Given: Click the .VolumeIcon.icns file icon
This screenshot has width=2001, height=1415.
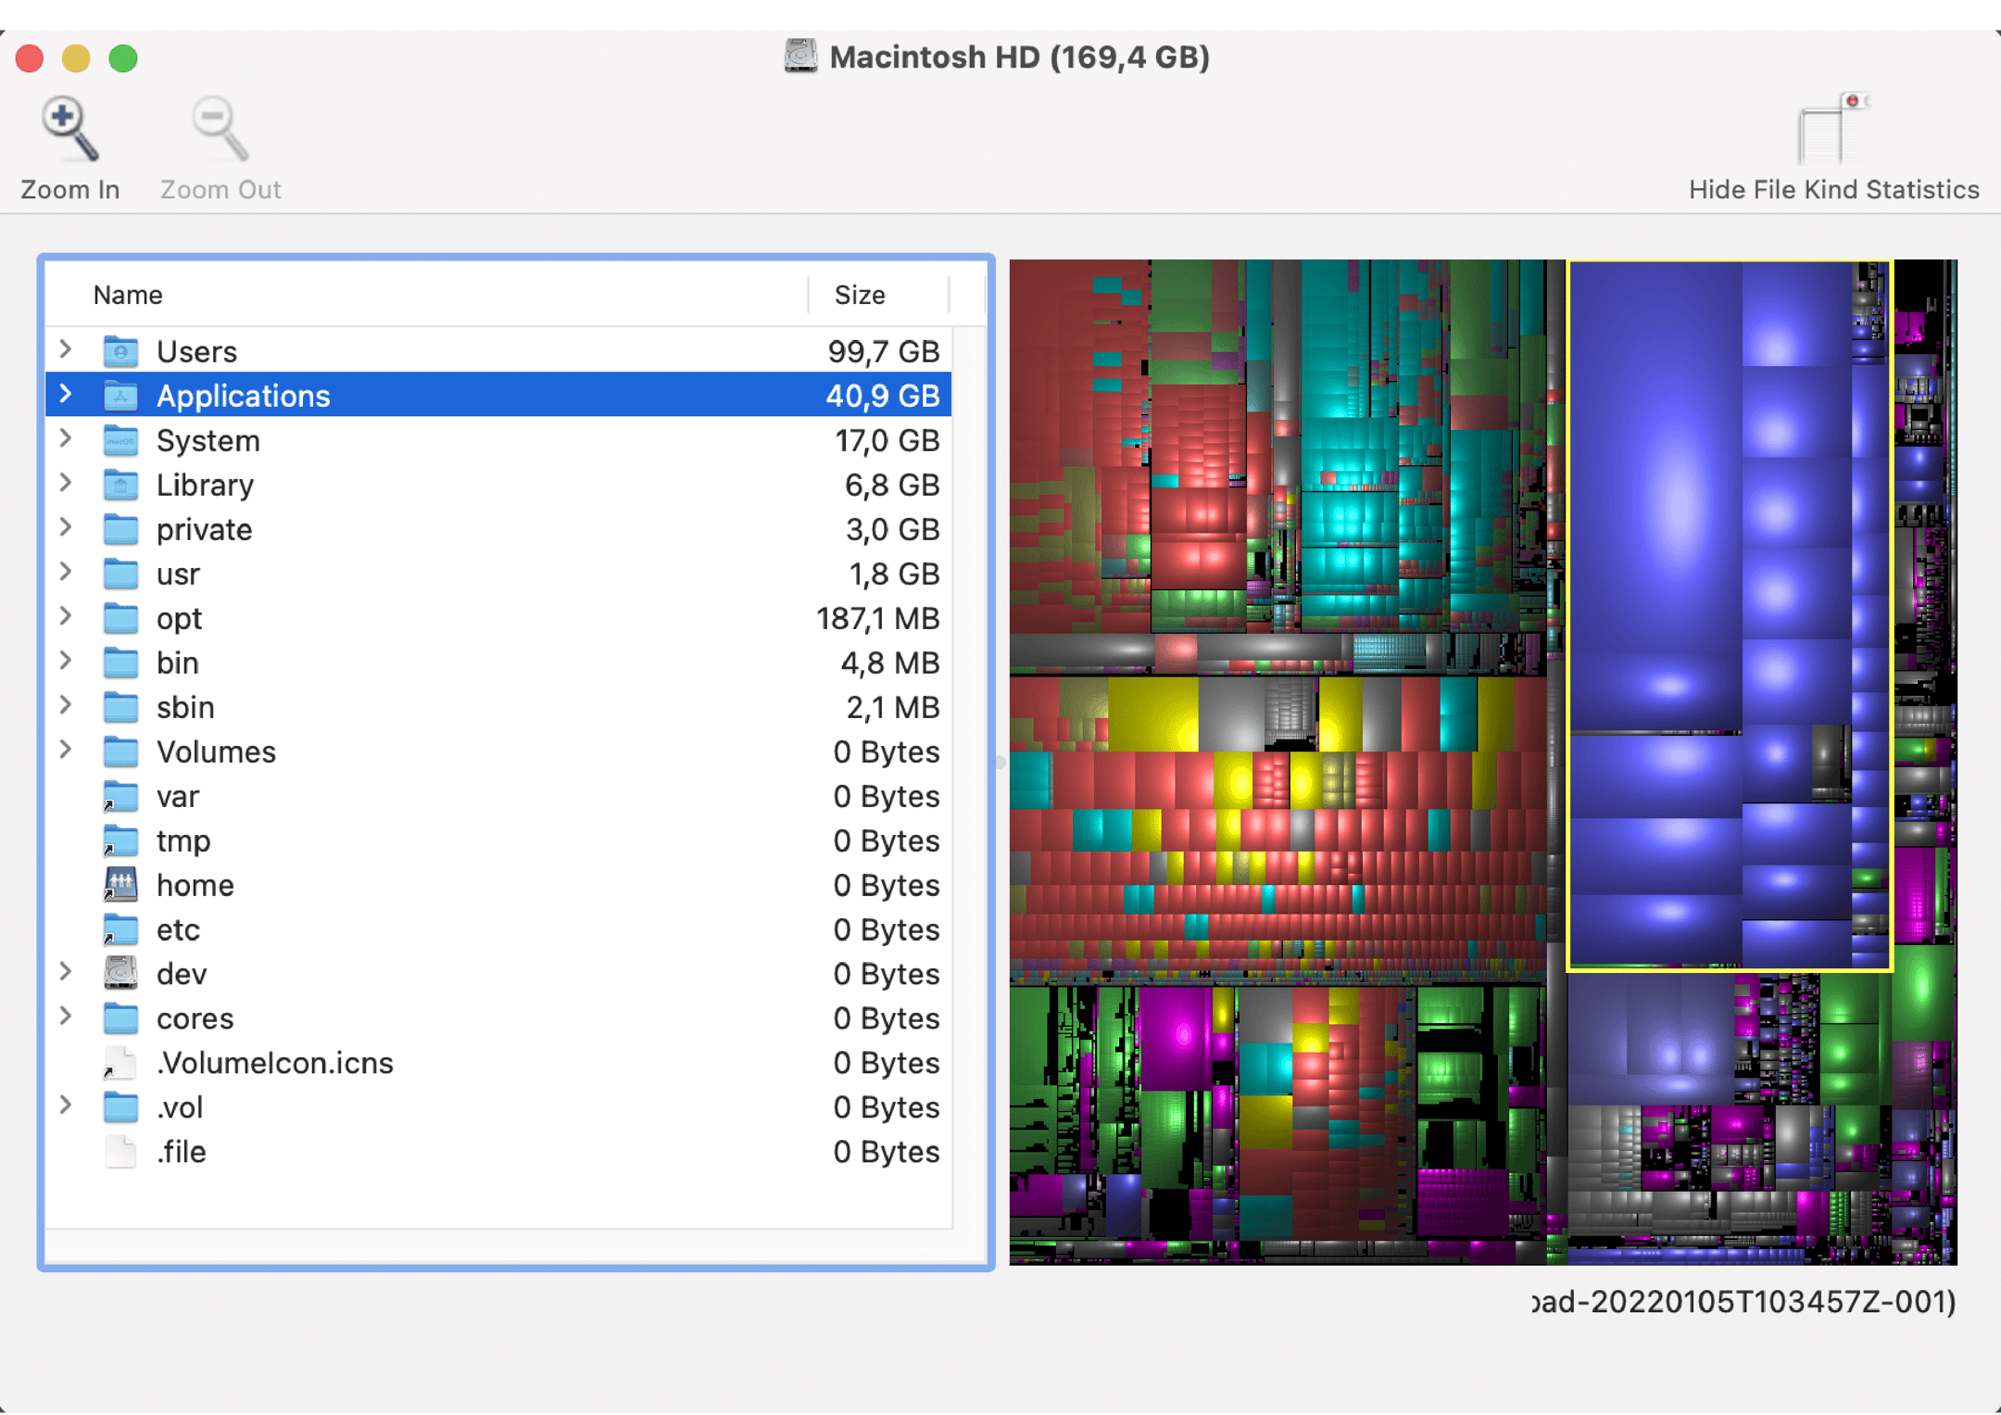Looking at the screenshot, I should click(x=120, y=1064).
